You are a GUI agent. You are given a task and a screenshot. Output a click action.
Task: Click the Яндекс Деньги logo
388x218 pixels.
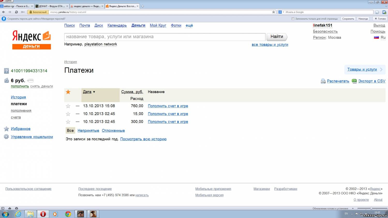[x=32, y=40]
